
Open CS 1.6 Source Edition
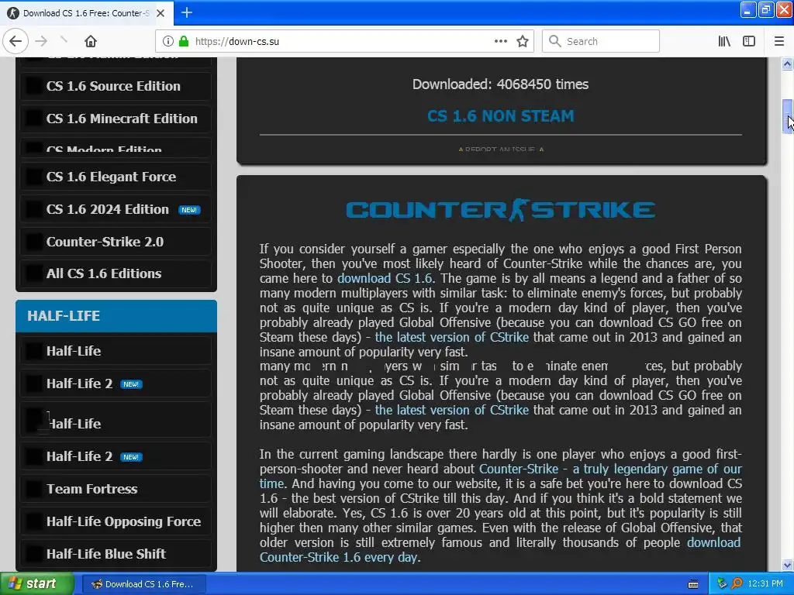(x=116, y=86)
